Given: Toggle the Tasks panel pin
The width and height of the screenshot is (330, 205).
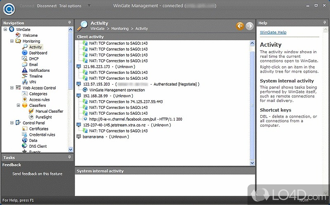Looking at the screenshot, I should pyautogui.click(x=70, y=157).
